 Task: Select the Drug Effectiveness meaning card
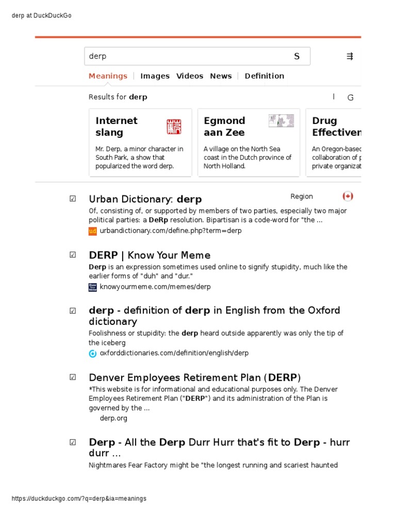coord(334,143)
